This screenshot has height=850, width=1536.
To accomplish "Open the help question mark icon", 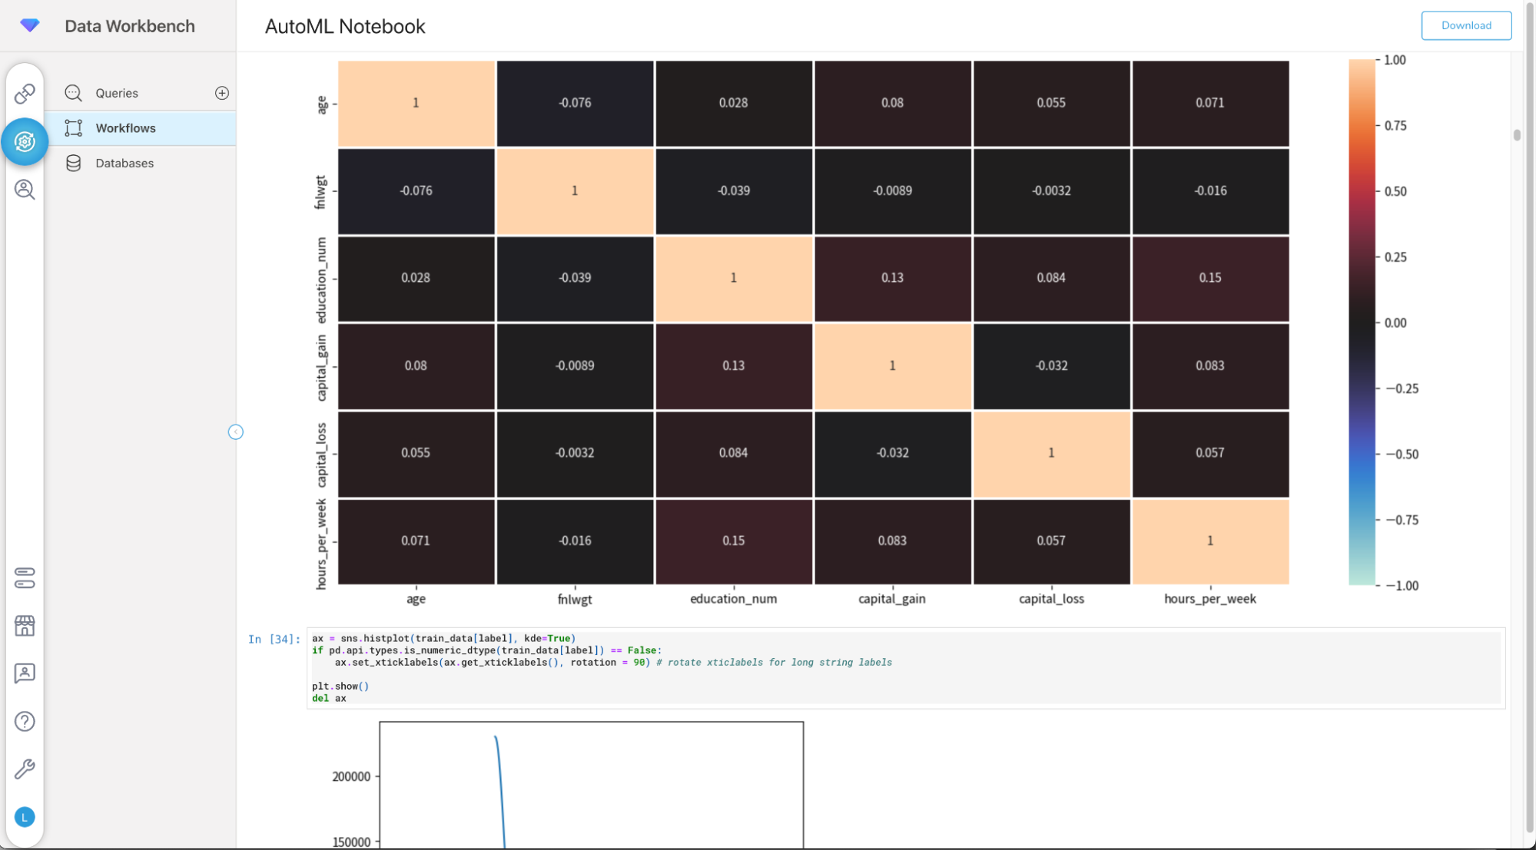I will [x=25, y=721].
